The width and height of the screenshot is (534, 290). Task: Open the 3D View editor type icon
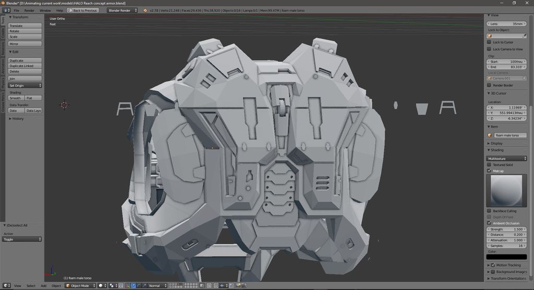(x=6, y=286)
